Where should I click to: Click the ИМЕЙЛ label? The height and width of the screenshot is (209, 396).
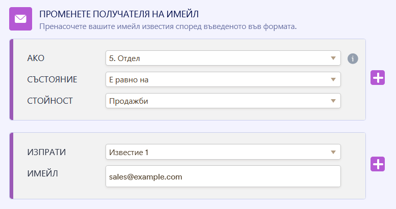(42, 173)
